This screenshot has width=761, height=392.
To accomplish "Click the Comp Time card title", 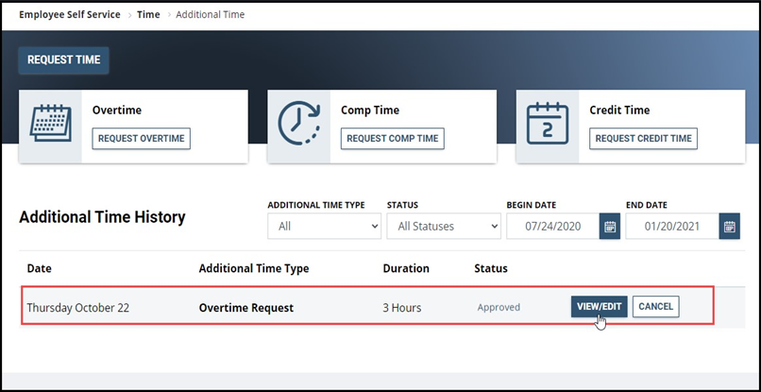I will (x=370, y=111).
